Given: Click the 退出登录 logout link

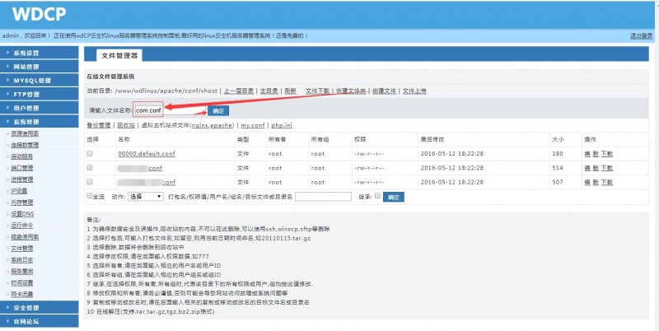Looking at the screenshot, I should 641,36.
